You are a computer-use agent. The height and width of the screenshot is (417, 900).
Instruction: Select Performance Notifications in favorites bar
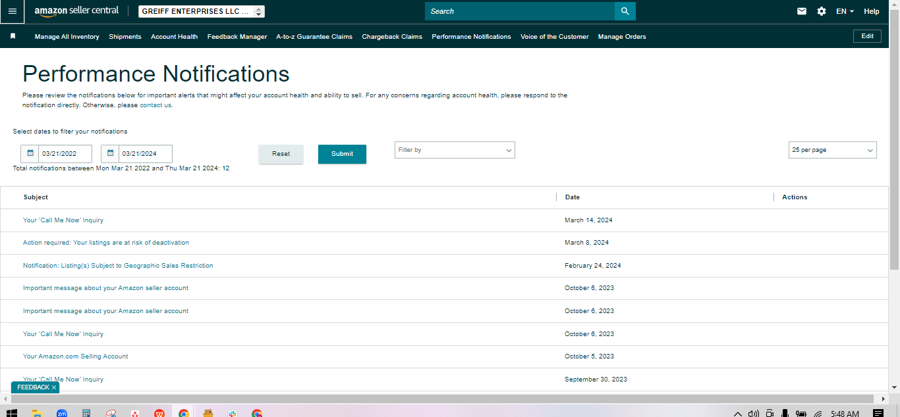[x=471, y=37]
